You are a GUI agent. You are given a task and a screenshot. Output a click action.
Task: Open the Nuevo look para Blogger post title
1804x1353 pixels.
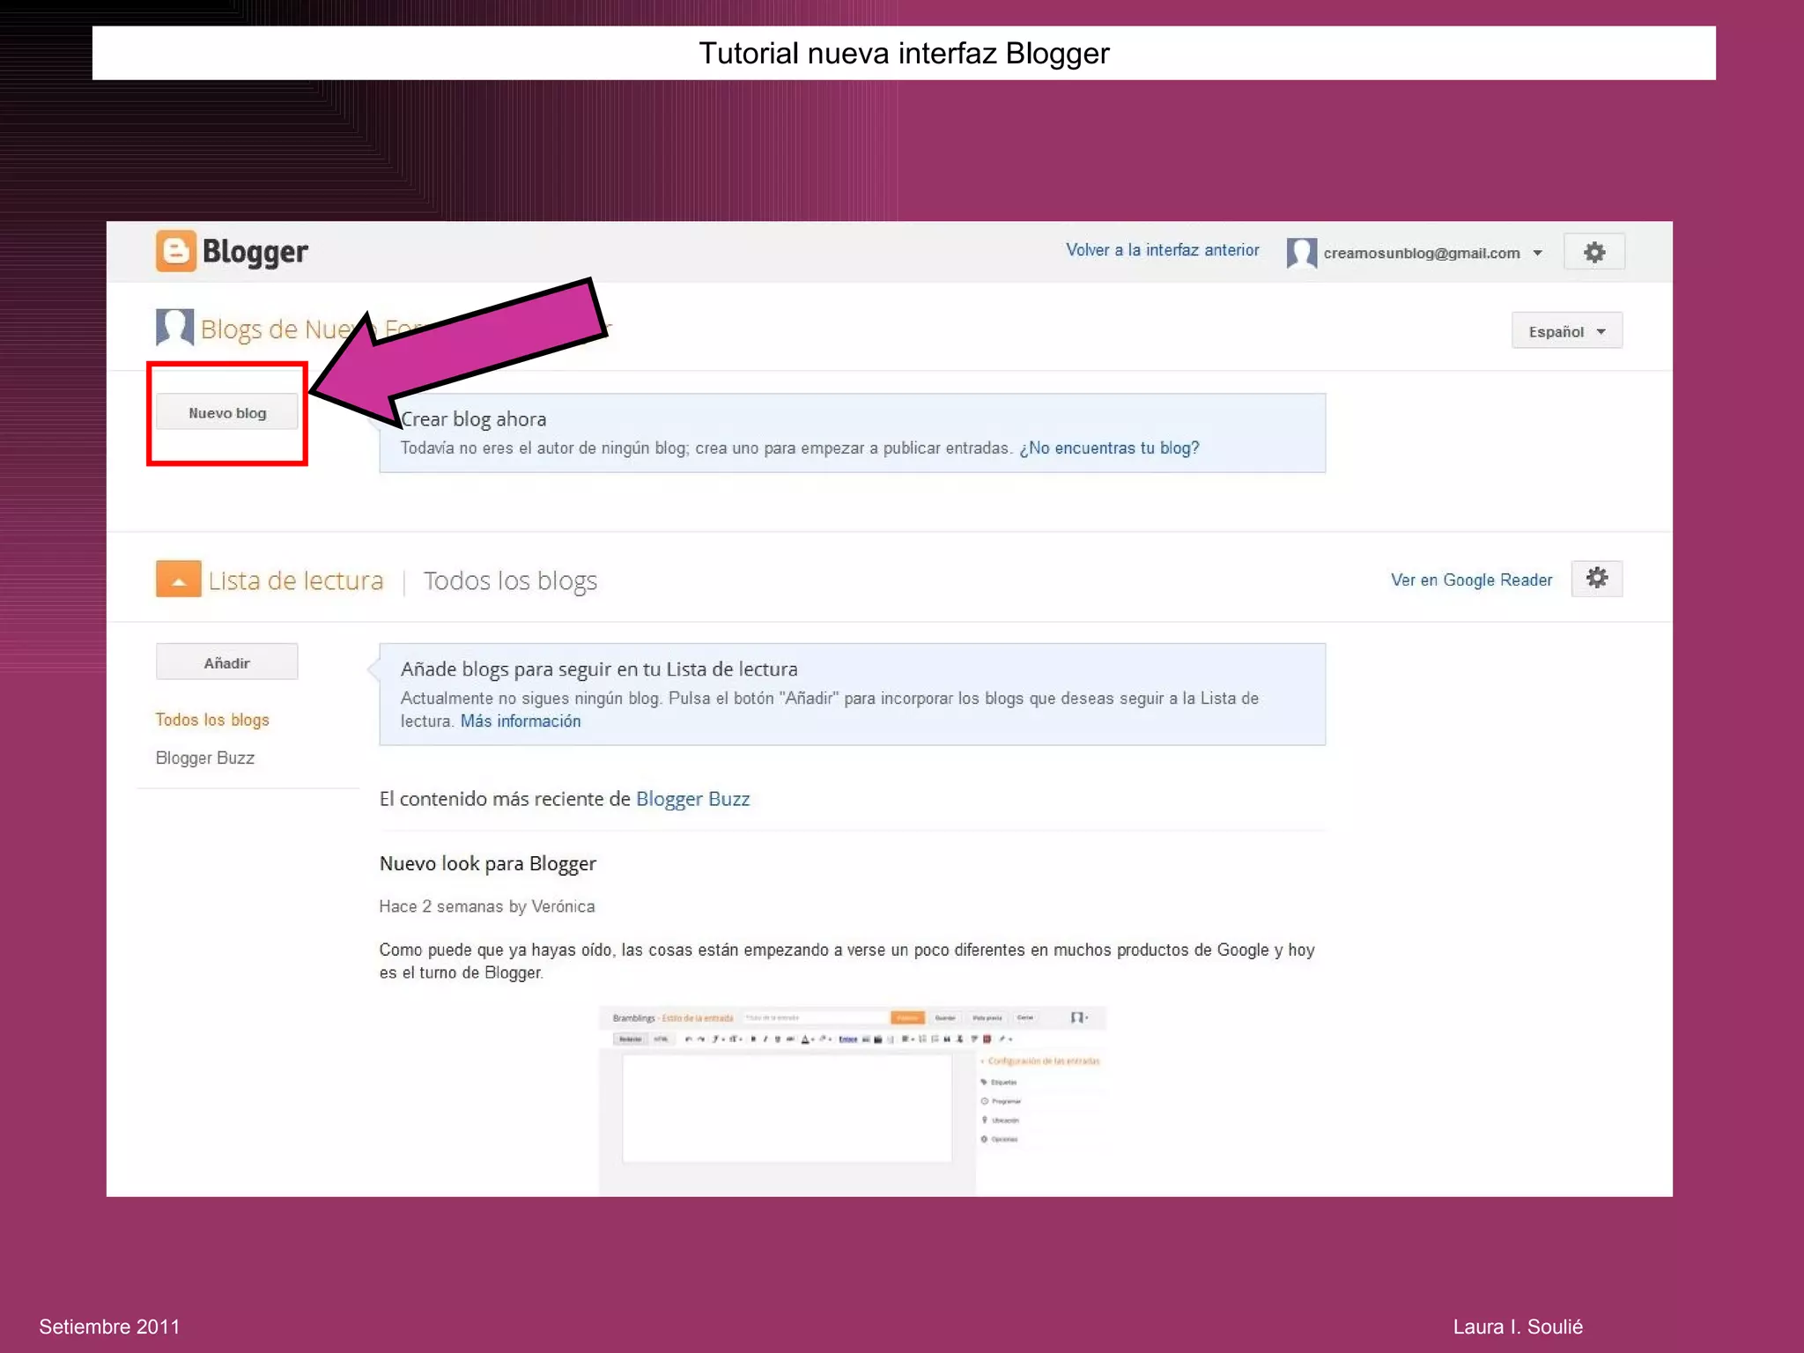coord(487,863)
